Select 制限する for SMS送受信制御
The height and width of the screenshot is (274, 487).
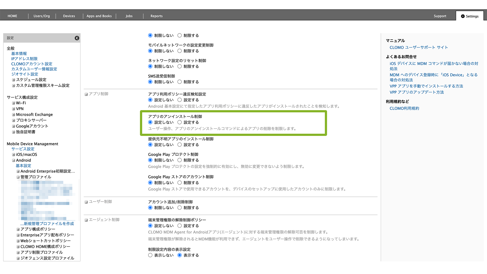180,82
